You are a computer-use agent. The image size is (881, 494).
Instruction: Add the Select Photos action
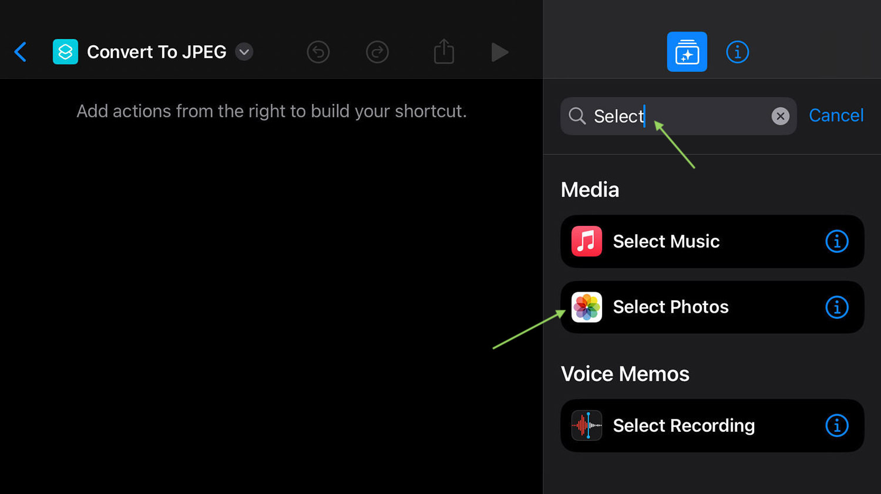click(x=712, y=307)
